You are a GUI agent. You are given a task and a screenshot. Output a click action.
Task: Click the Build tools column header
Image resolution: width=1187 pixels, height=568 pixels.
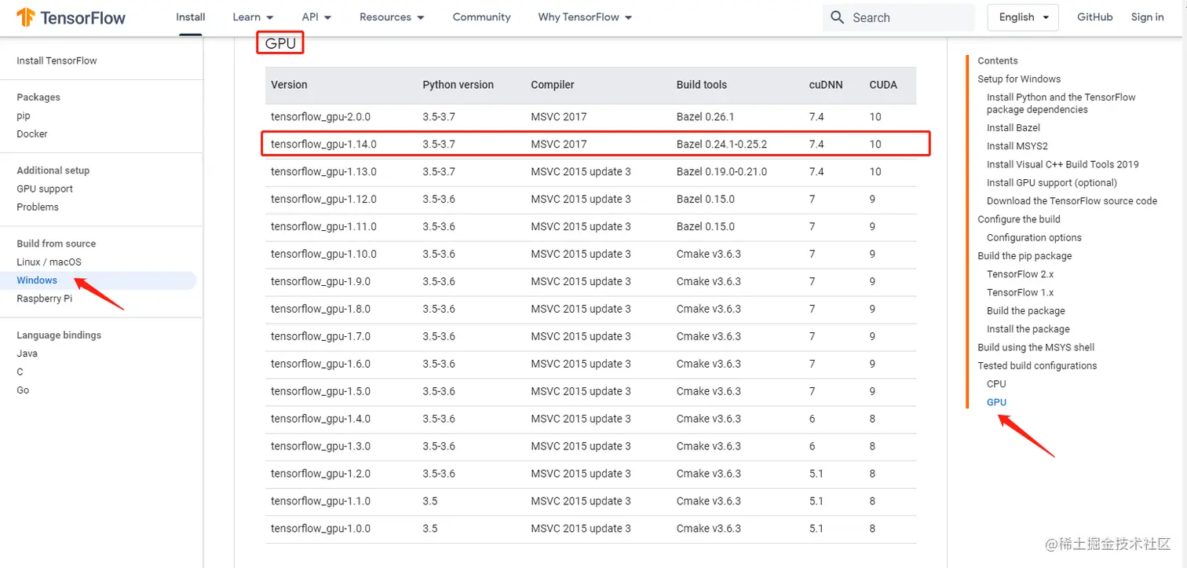pos(702,85)
